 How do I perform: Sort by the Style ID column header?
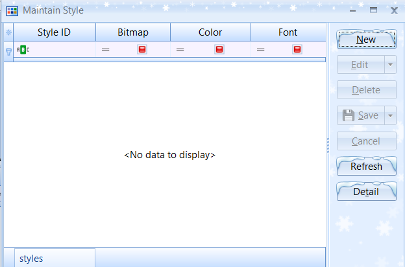point(55,32)
